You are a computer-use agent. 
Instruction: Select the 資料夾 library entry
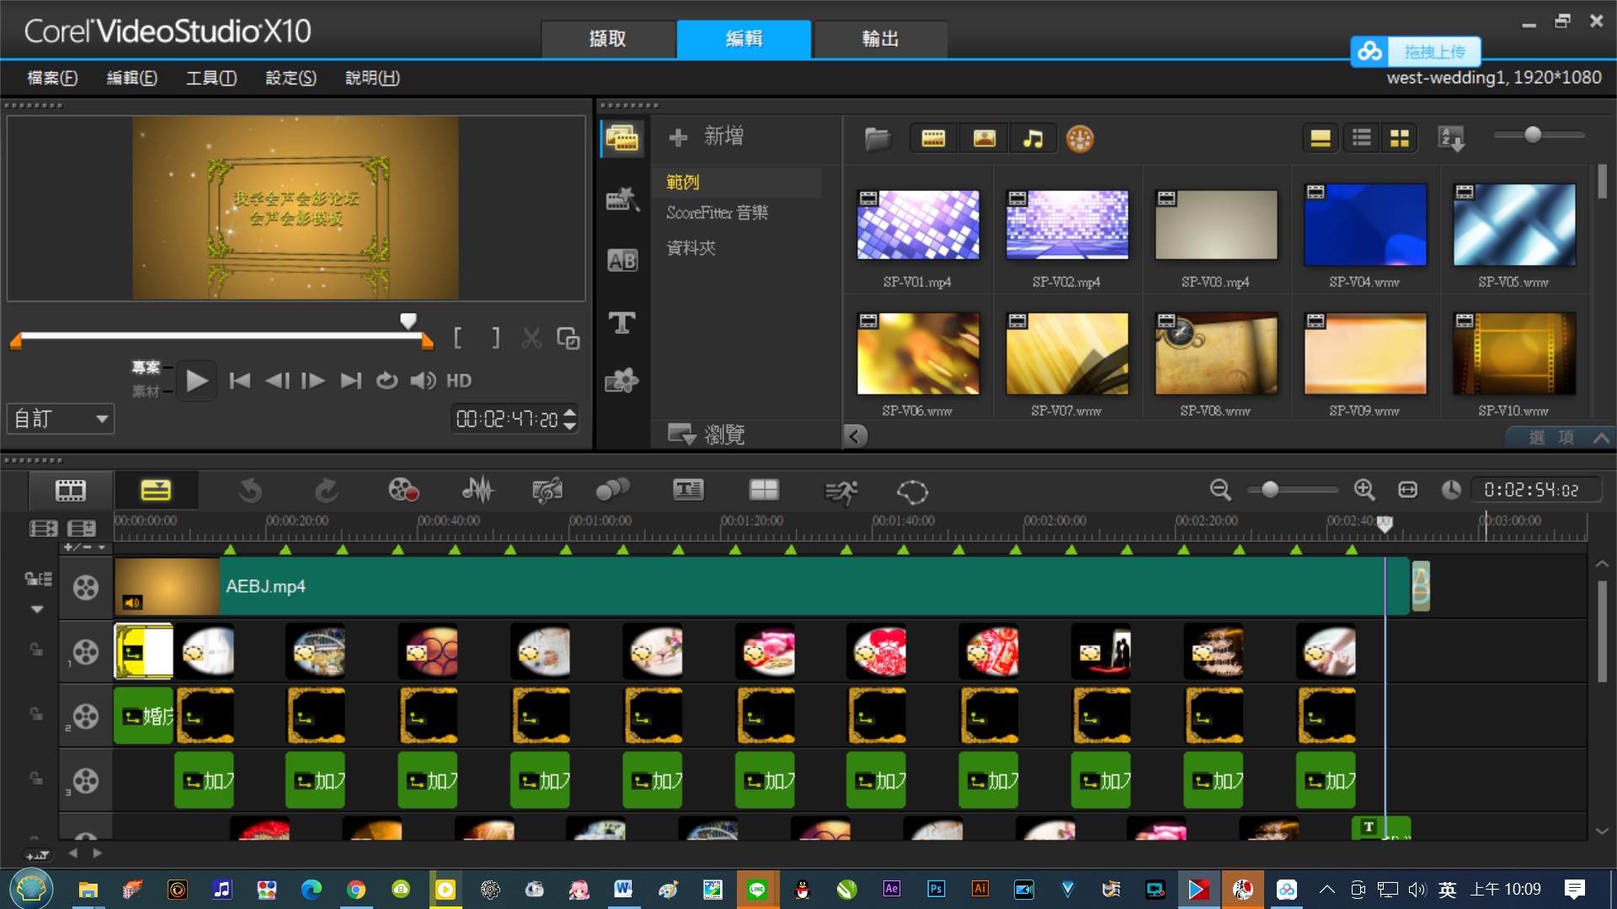point(691,247)
